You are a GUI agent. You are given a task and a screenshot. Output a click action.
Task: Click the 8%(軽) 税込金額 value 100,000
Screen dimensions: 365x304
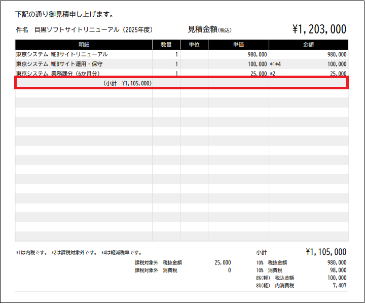(337, 278)
